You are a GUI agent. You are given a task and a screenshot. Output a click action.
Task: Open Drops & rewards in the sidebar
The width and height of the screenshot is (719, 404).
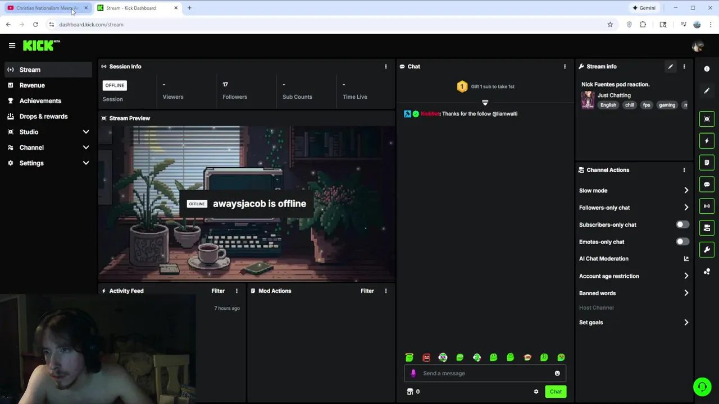tap(47, 116)
